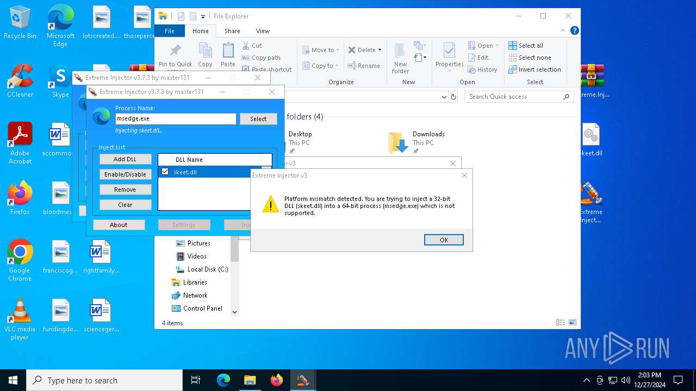Click Select all in the ribbon
The height and width of the screenshot is (391, 696).
[x=526, y=46]
